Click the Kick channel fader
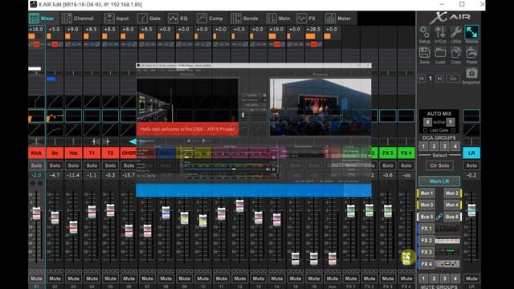Screen dimensions: 514x289 [36, 214]
